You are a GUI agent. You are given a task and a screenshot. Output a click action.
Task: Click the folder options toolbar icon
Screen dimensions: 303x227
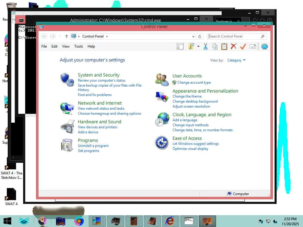191,46
